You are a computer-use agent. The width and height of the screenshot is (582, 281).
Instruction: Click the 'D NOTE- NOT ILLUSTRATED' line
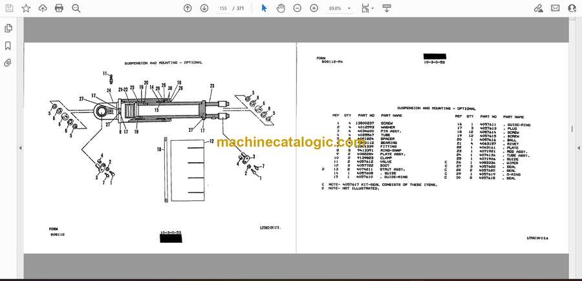(x=350, y=189)
